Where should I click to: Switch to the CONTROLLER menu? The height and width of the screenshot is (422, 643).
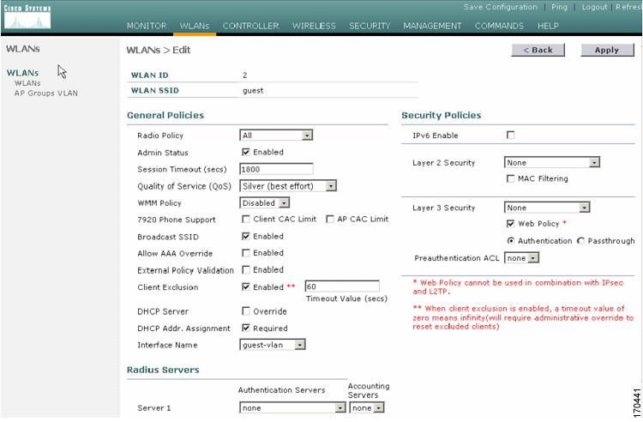[250, 26]
